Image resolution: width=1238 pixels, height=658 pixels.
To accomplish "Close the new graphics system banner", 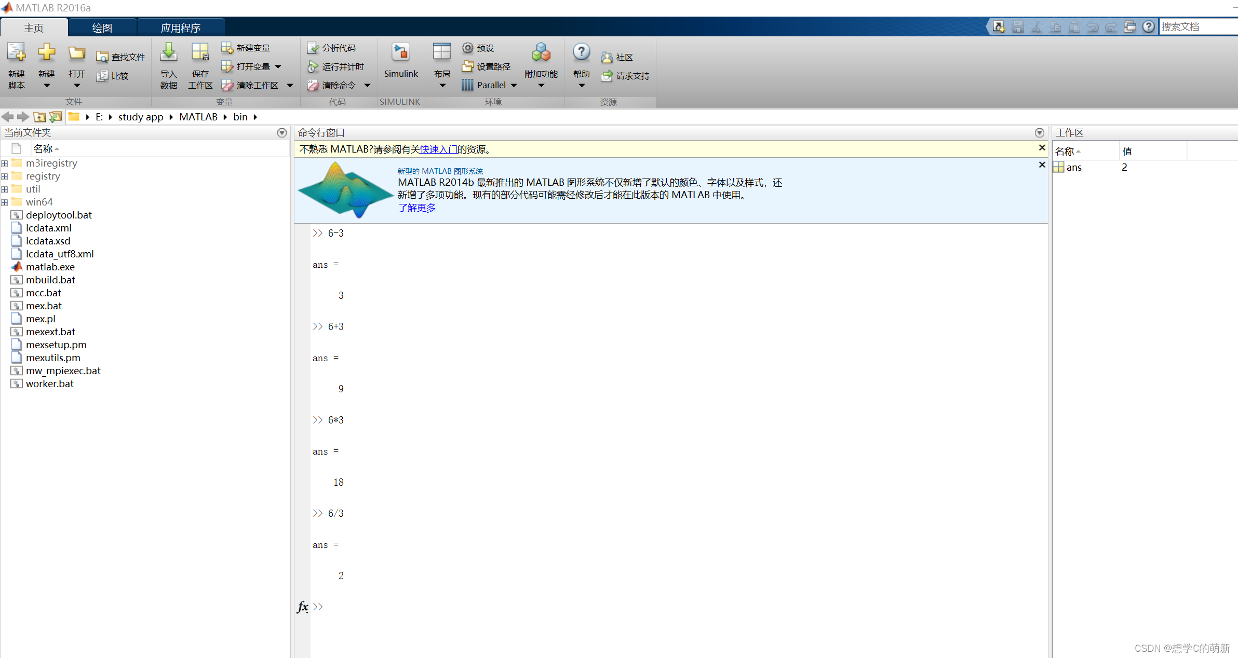I will 1041,165.
